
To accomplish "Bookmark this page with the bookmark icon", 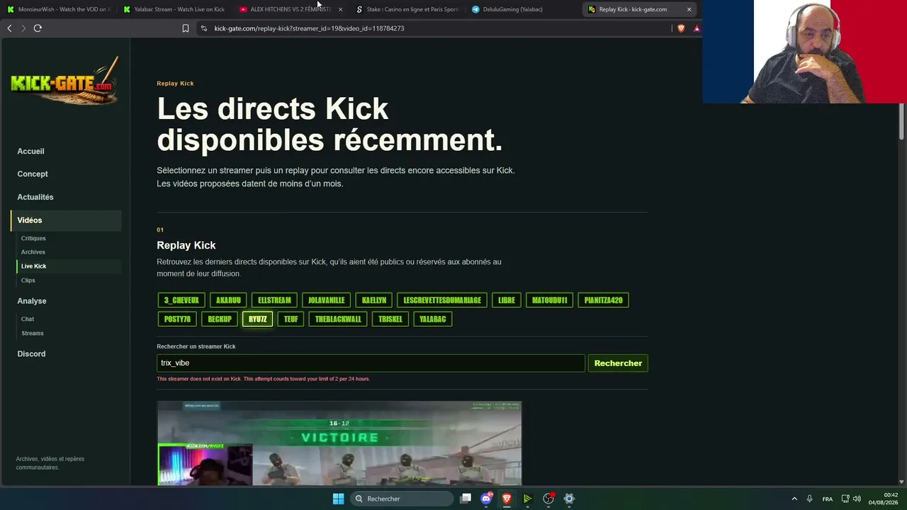I will 186,28.
